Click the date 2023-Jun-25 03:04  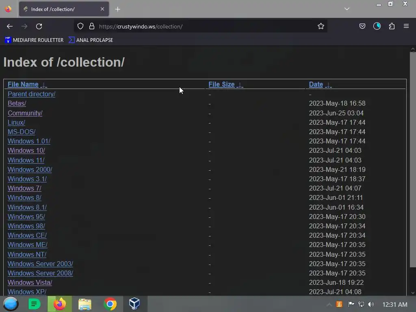click(336, 113)
